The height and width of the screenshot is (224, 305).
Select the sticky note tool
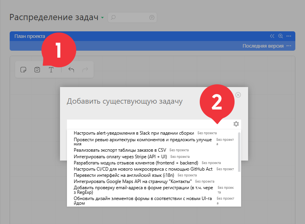[23, 70]
